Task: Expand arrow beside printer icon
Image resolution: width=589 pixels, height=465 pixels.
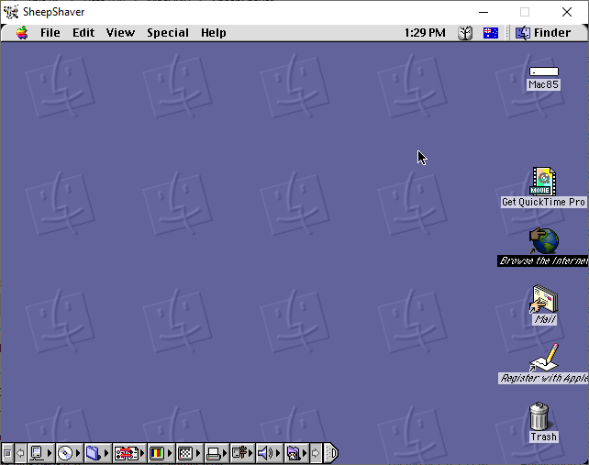Action: click(226, 453)
